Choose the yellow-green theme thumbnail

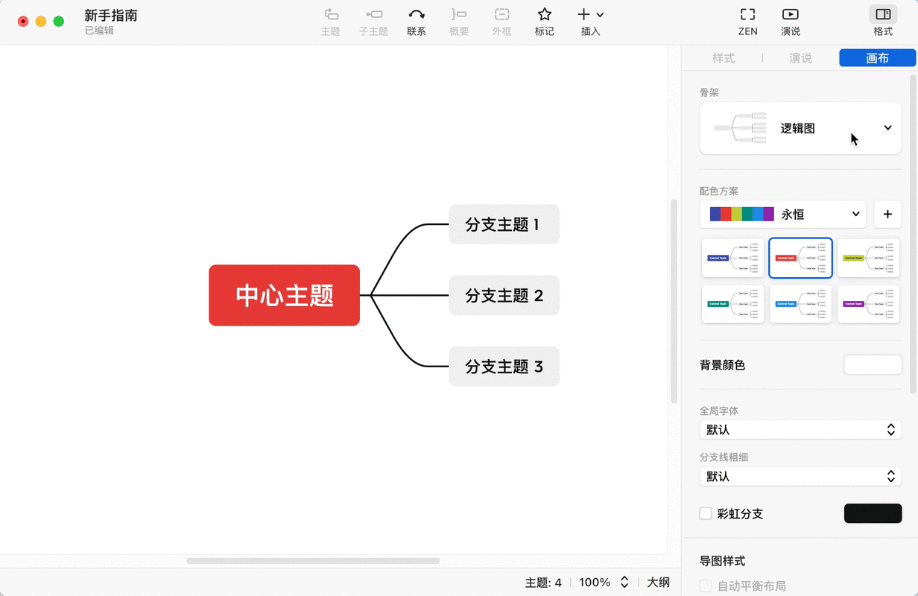pyautogui.click(x=868, y=258)
